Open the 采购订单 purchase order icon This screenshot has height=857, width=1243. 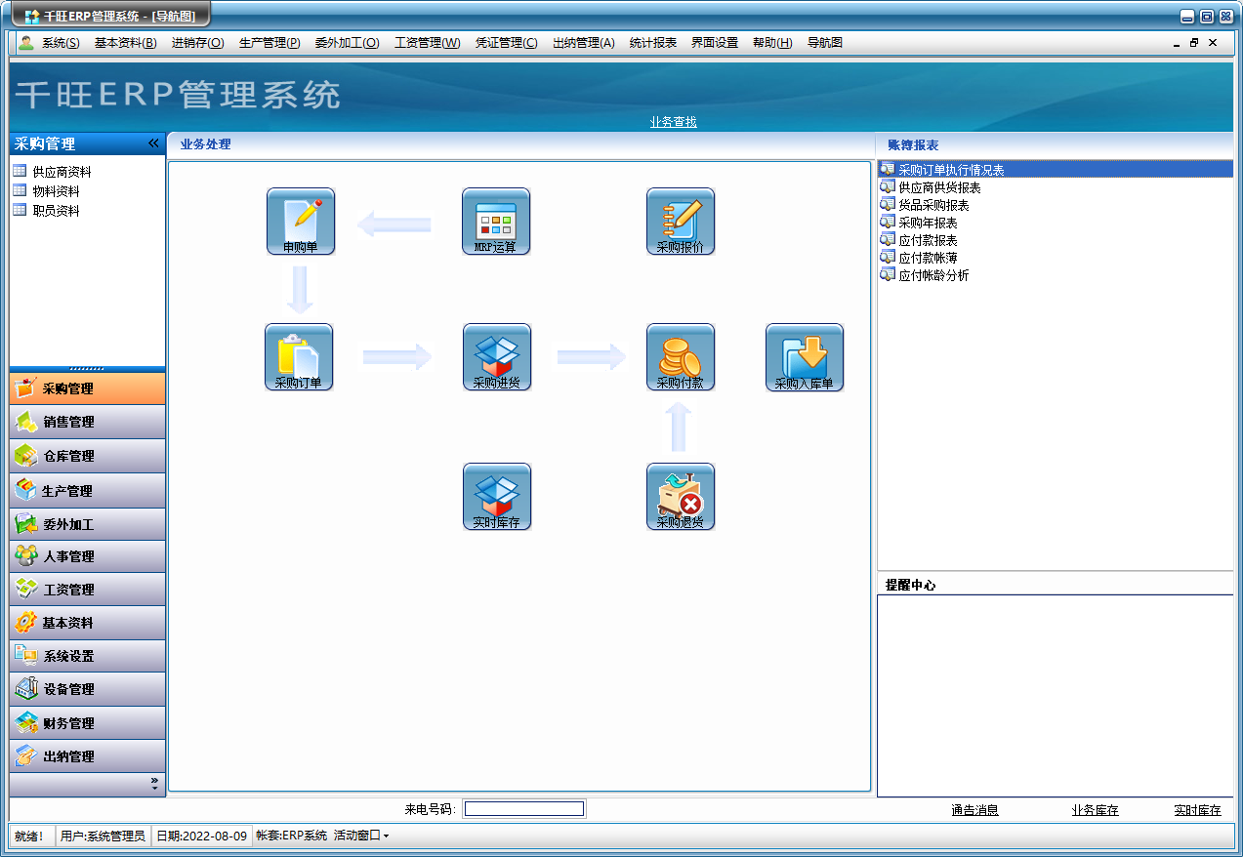click(299, 357)
